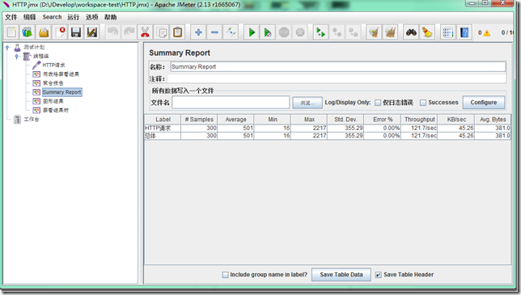Click the 注释 comment input field

pyautogui.click(x=337, y=78)
